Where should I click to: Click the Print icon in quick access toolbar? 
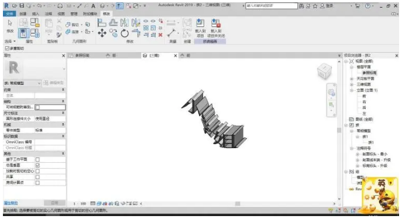(60, 6)
